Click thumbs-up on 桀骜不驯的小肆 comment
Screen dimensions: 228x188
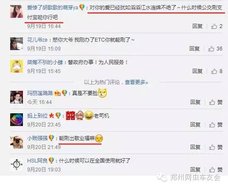[217, 71]
